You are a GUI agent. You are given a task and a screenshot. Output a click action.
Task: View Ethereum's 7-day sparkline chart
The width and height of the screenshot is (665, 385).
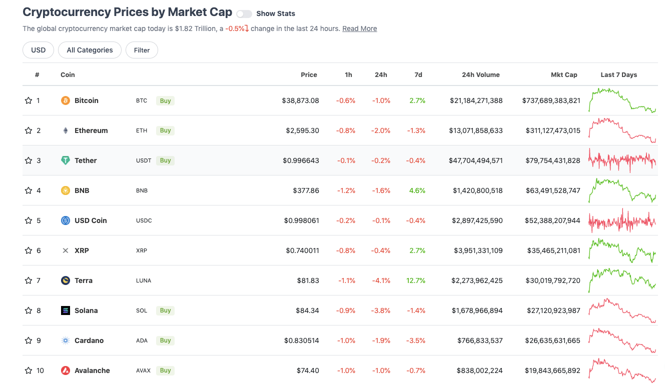click(x=622, y=130)
